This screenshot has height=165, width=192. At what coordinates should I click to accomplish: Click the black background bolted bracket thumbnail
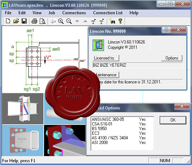(65, 140)
